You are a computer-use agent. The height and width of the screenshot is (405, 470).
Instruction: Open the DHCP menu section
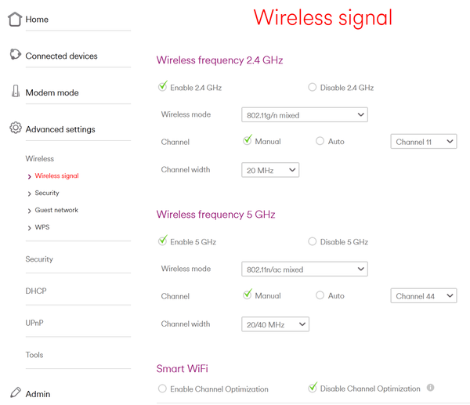click(x=36, y=291)
